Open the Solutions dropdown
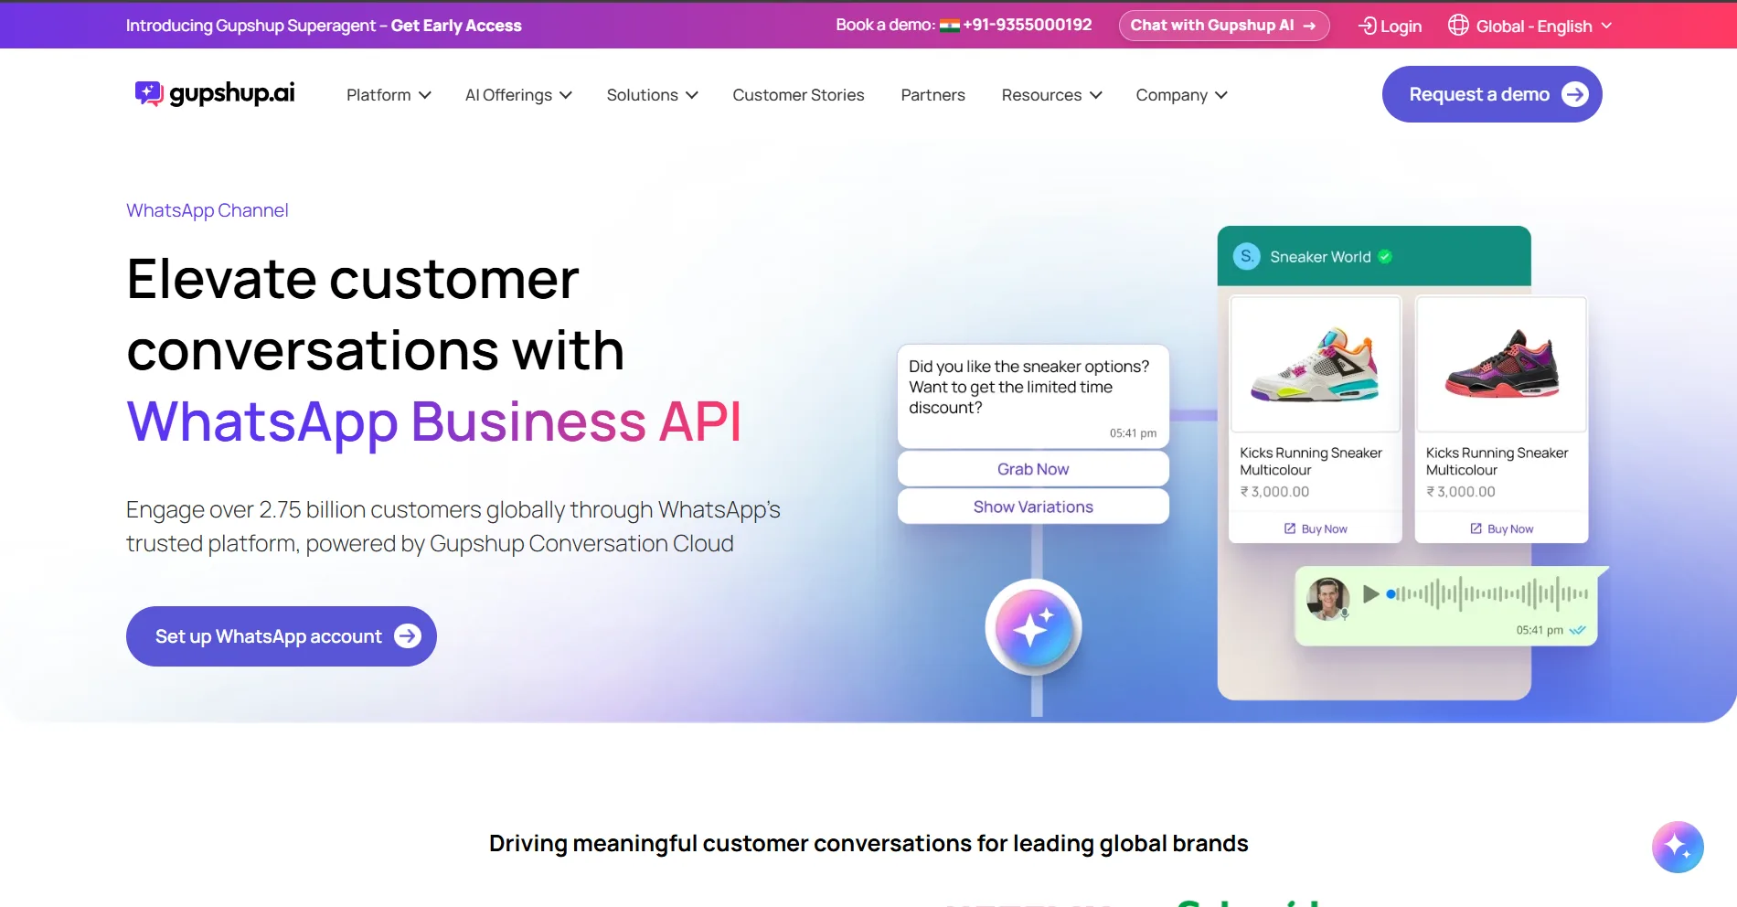The width and height of the screenshot is (1737, 907). (x=652, y=95)
